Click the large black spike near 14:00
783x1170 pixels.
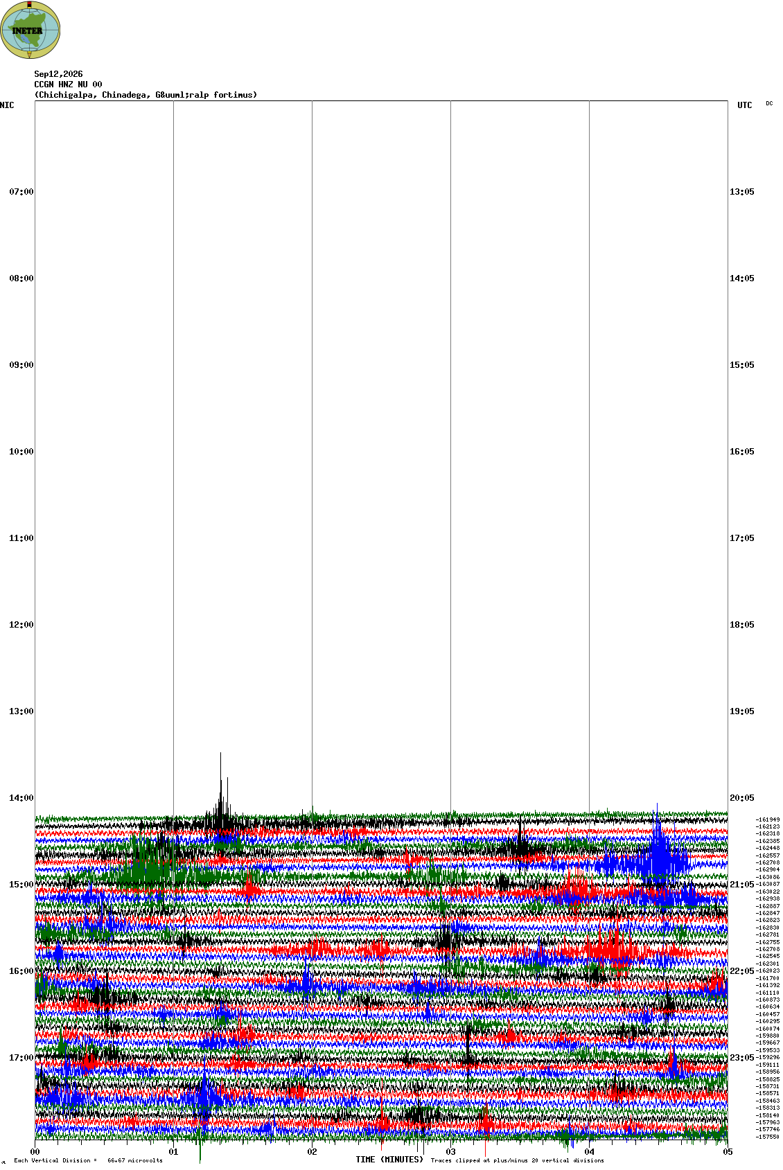pyautogui.click(x=221, y=790)
